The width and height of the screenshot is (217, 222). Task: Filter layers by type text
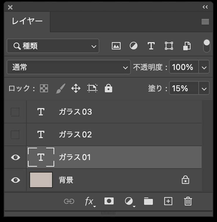[x=151, y=46]
